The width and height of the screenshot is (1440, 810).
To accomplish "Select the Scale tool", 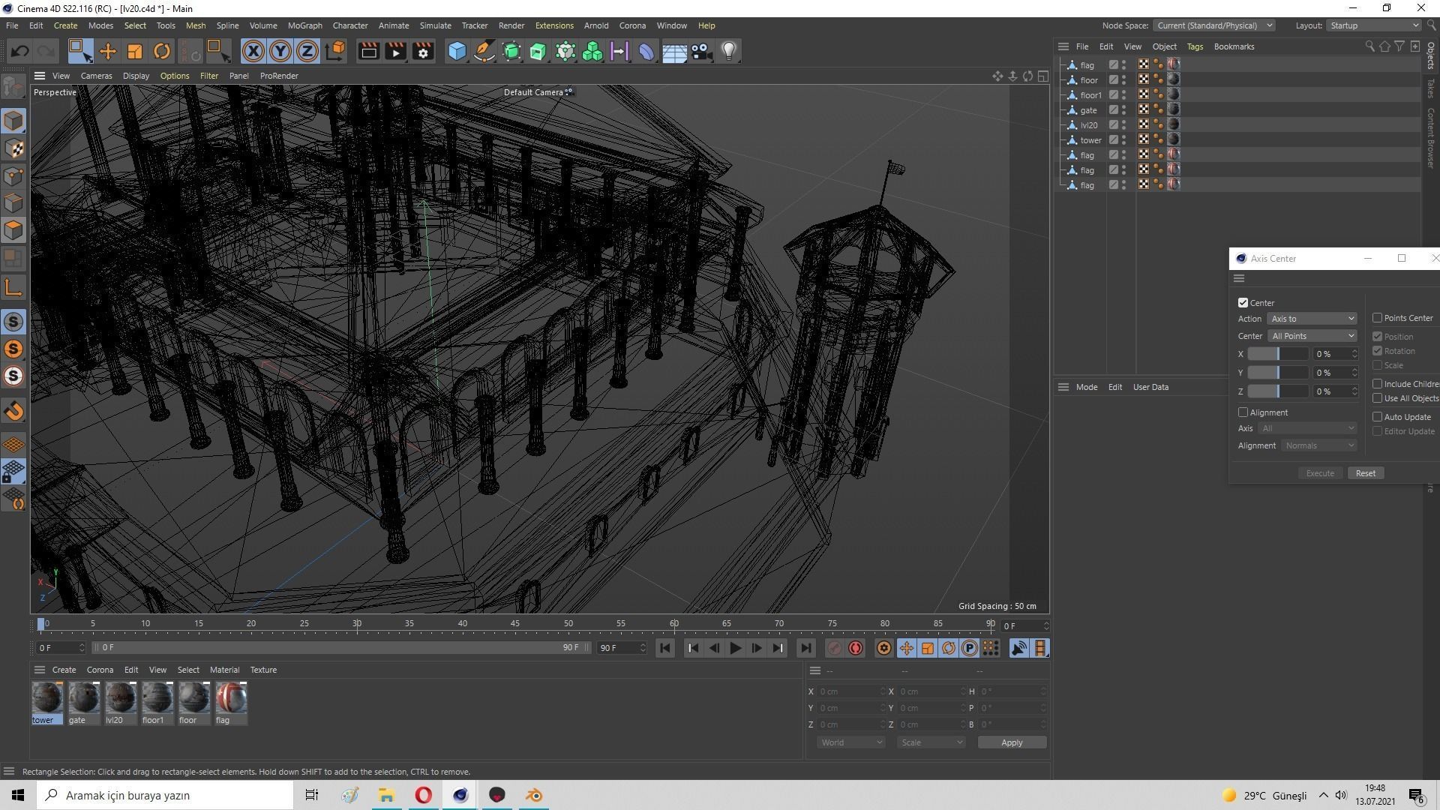I will pos(135,51).
